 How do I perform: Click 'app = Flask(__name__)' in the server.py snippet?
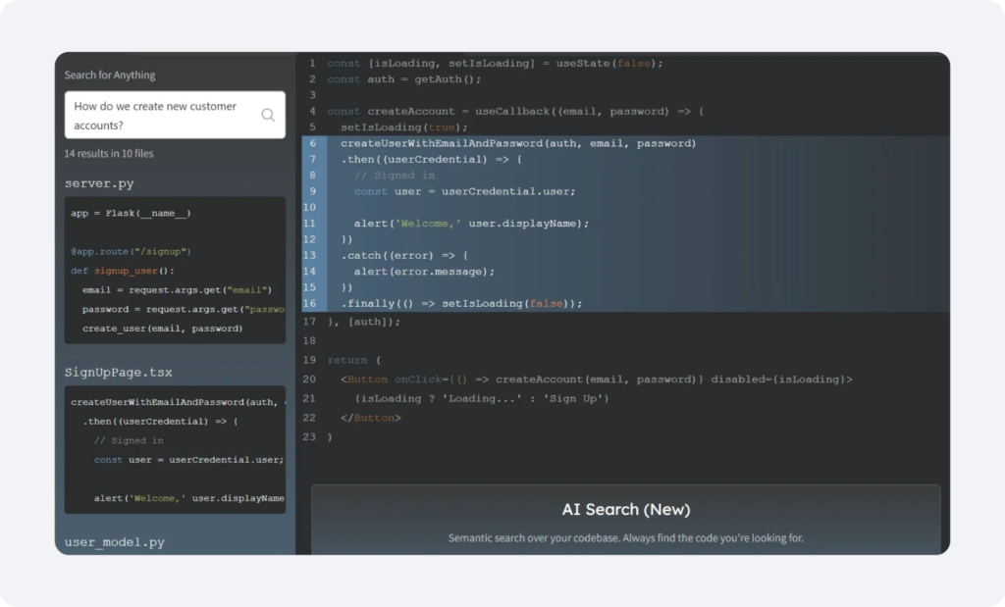(131, 213)
